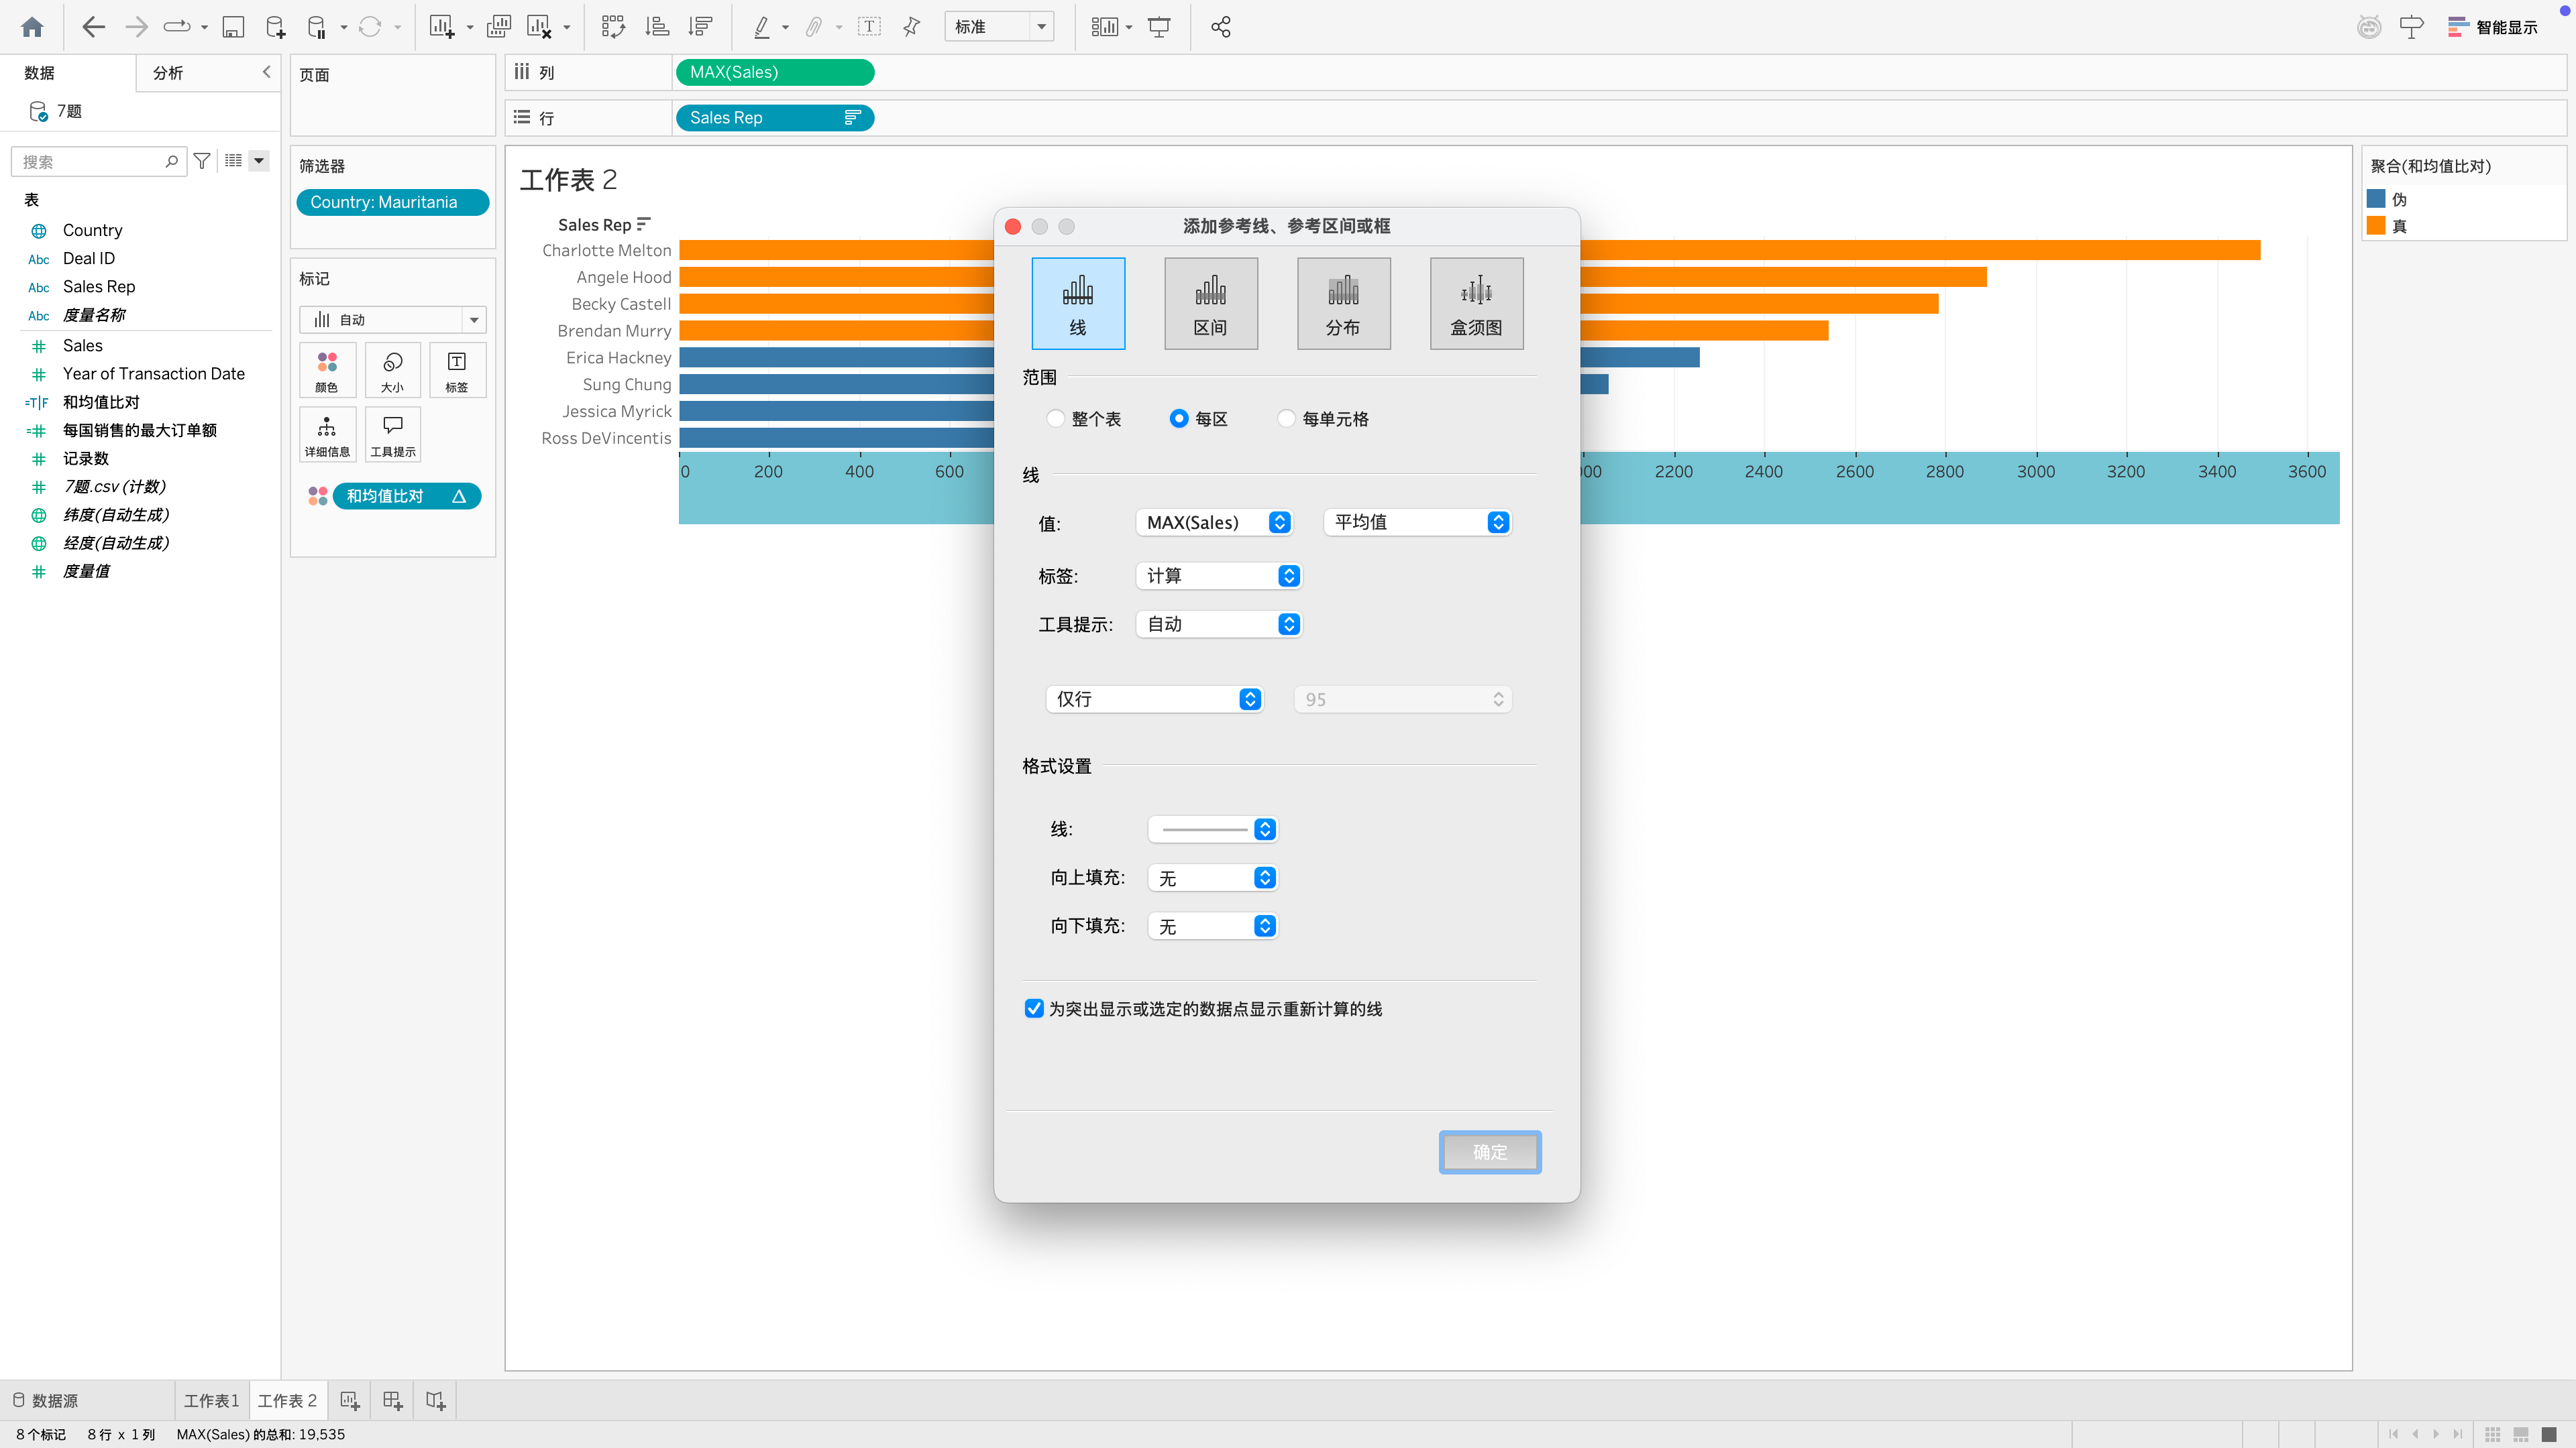This screenshot has width=2576, height=1448.
Task: Toggle recalculated line for highlighted points checkbox
Action: [x=1034, y=1008]
